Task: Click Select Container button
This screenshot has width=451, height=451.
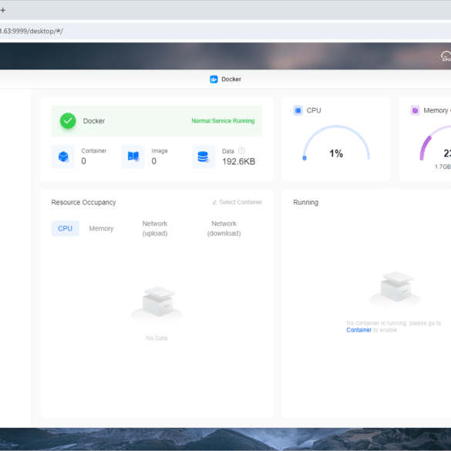Action: point(237,202)
